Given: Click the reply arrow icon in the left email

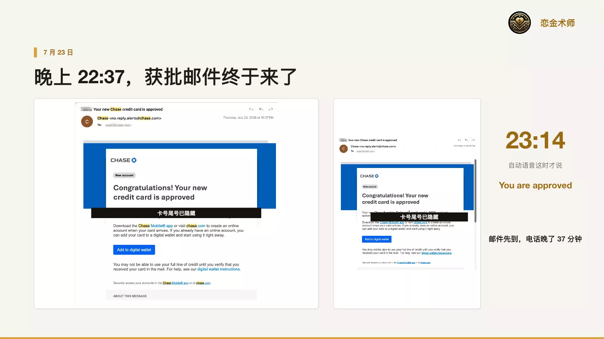Looking at the screenshot, I should 251,109.
